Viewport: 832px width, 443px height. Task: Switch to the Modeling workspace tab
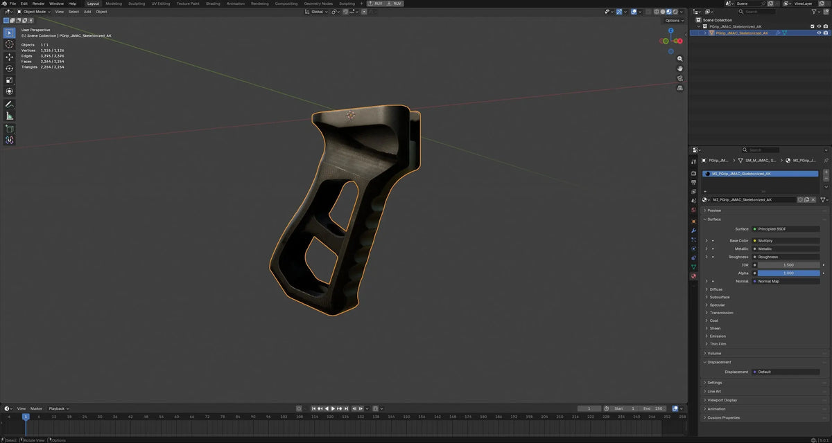tap(114, 3)
